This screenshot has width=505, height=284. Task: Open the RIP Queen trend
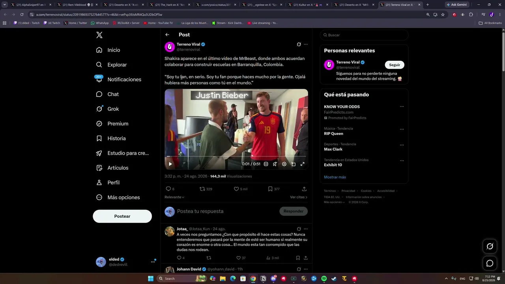(x=333, y=134)
